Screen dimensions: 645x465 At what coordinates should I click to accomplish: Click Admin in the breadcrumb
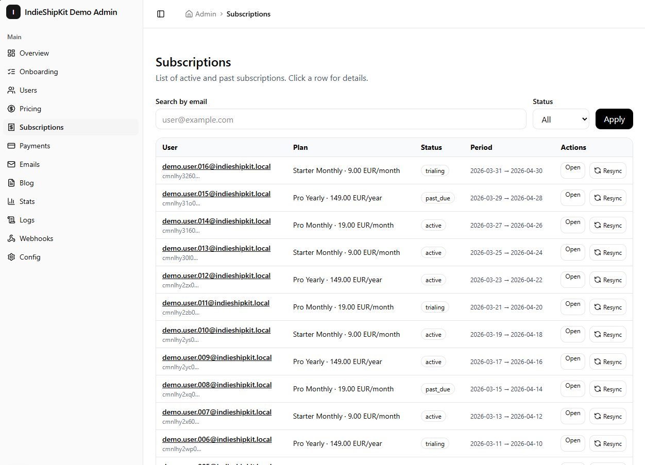[206, 14]
